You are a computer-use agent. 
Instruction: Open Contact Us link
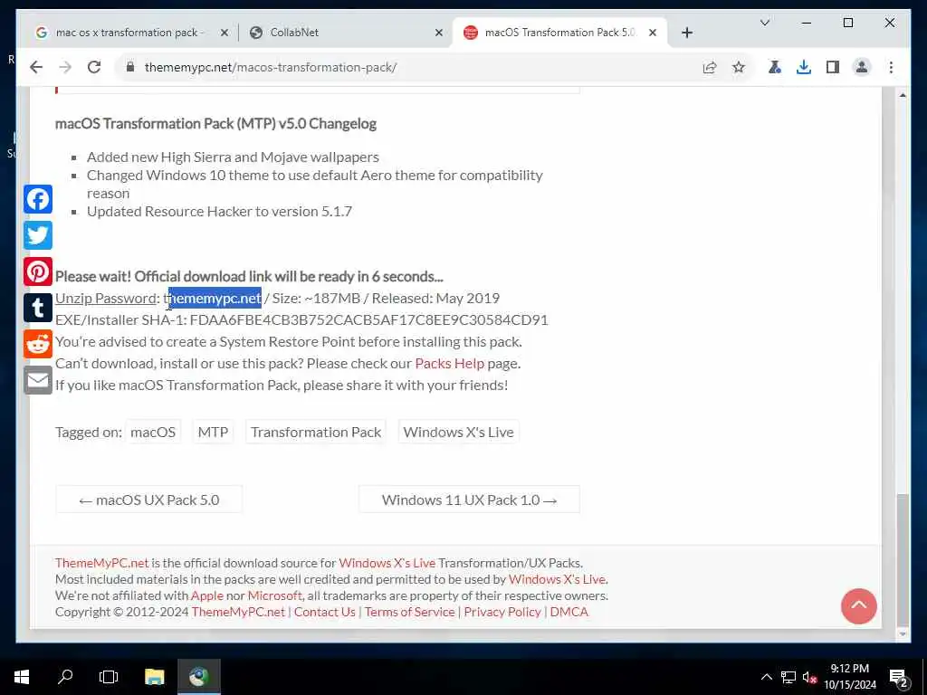[325, 612]
